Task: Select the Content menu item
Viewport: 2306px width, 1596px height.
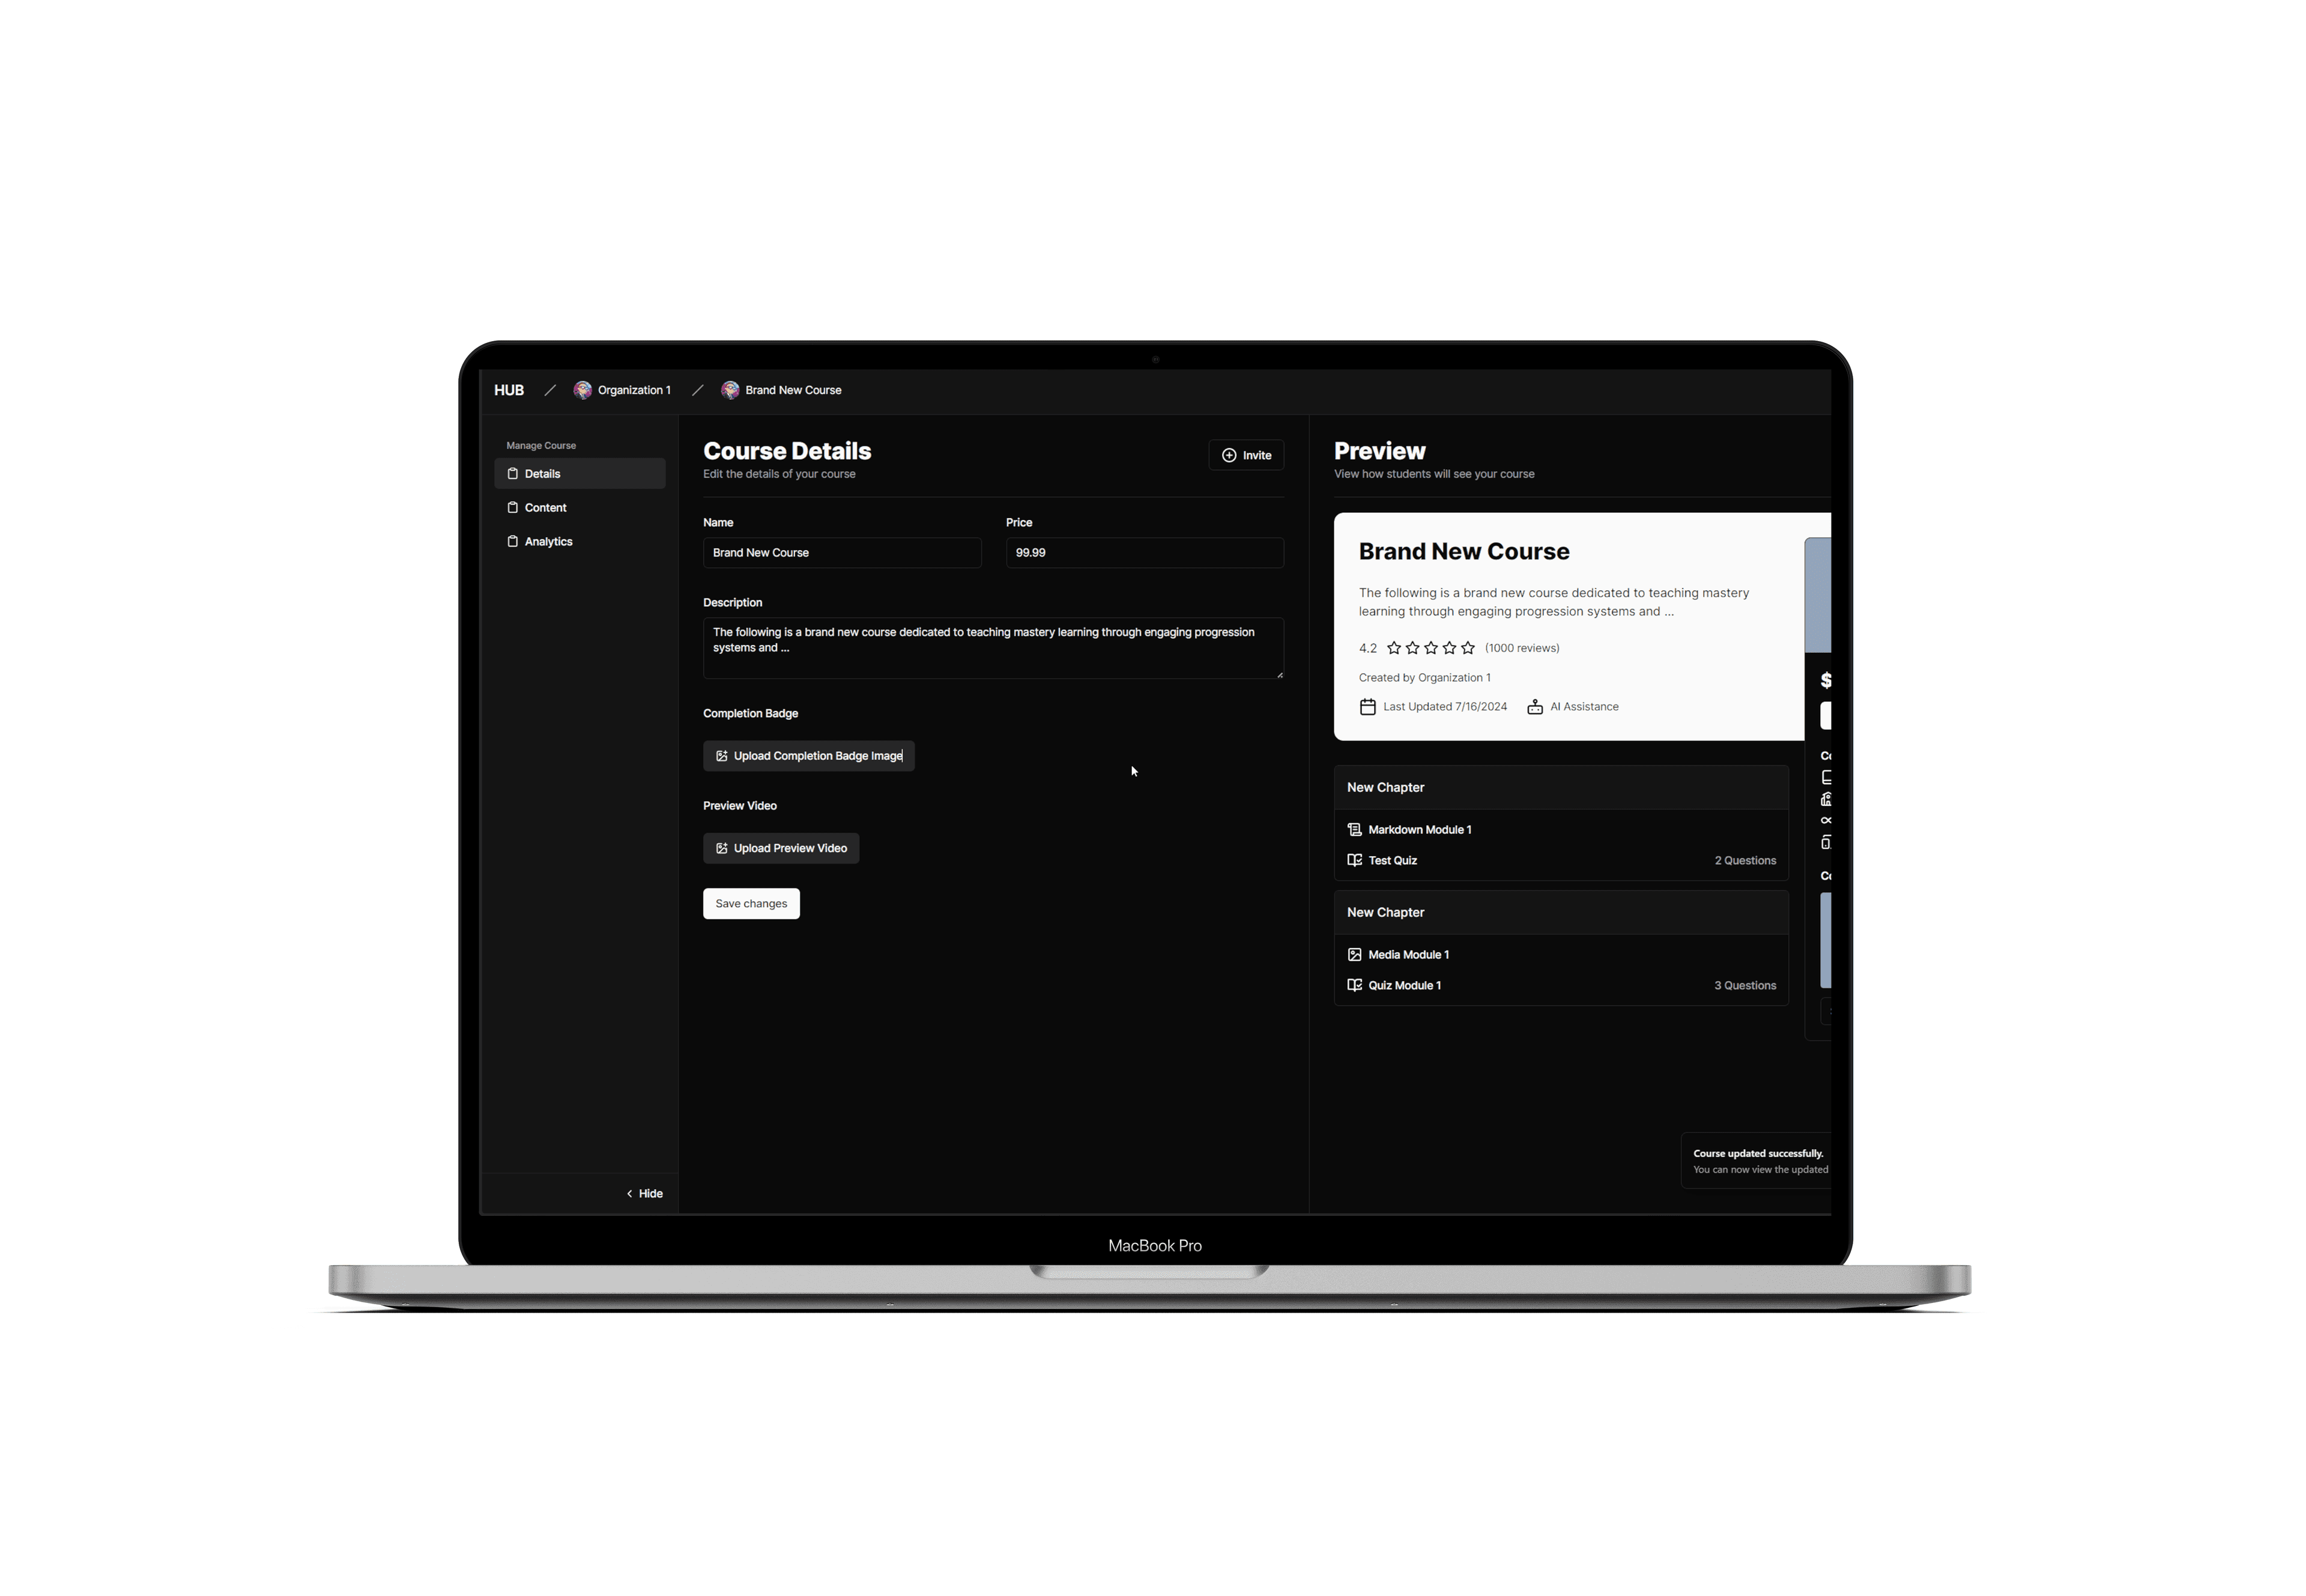Action: click(545, 508)
